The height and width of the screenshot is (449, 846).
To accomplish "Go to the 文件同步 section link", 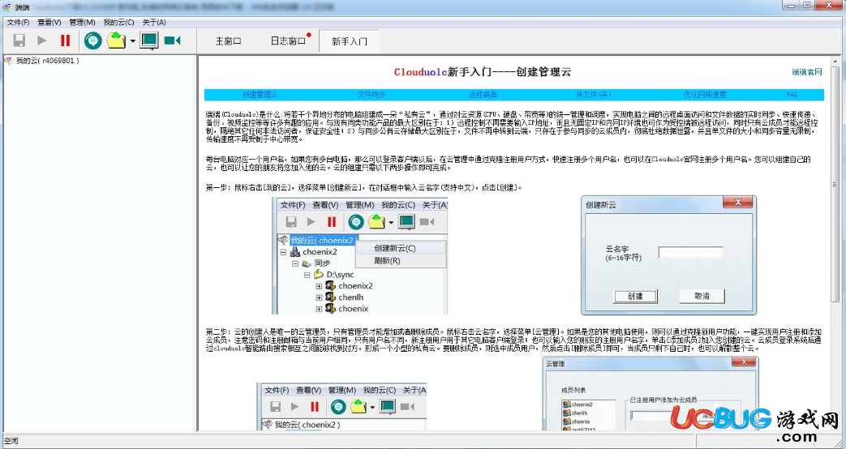I will tap(371, 95).
